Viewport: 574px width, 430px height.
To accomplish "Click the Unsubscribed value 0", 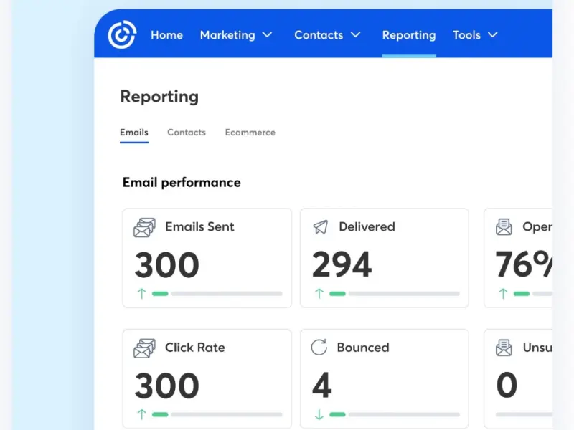I will [x=507, y=386].
